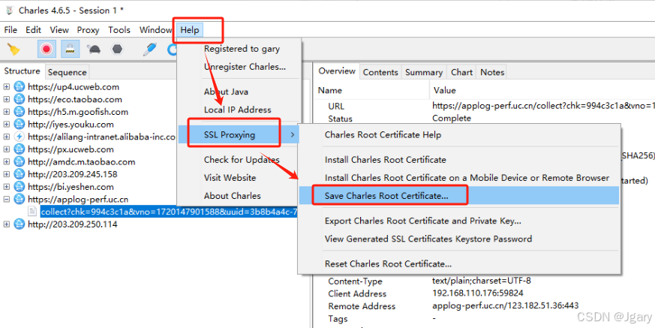Screen dimensions: 655x328
Task: Click document icon of collect?chk request
Action: click(32, 212)
